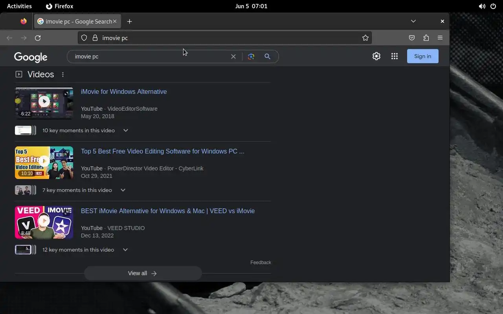
Task: Open the Google apps grid
Action: 395,56
